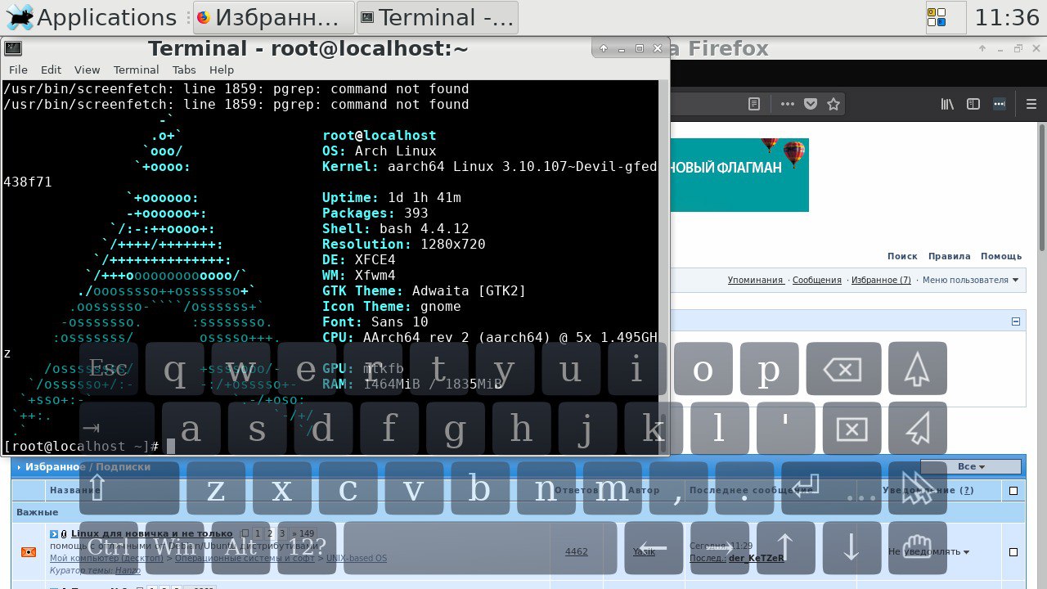Click crossed-out pointer icon on keyboard
This screenshot has height=589, width=1047.
pyautogui.click(x=917, y=488)
